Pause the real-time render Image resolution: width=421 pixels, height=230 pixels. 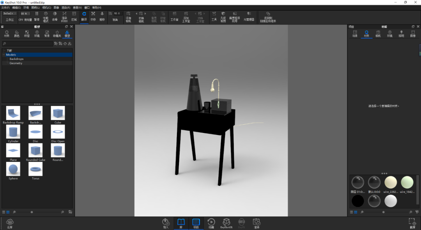(37, 16)
